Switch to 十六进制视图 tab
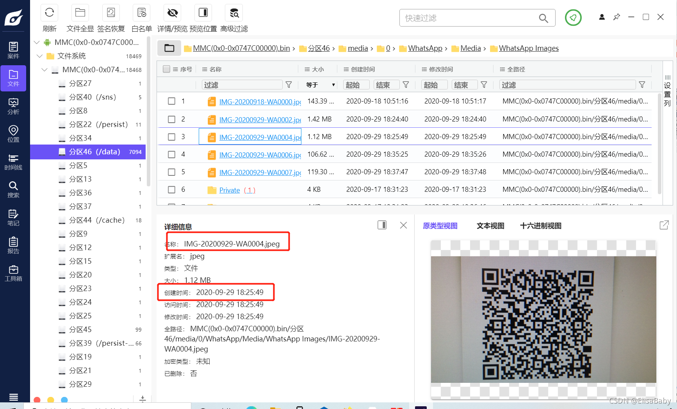Viewport: 677px width, 409px height. [541, 226]
